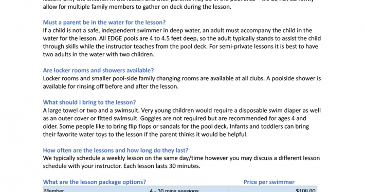Click 'How often are the lessons' heading
This screenshot has height=192, width=365.
[116, 150]
